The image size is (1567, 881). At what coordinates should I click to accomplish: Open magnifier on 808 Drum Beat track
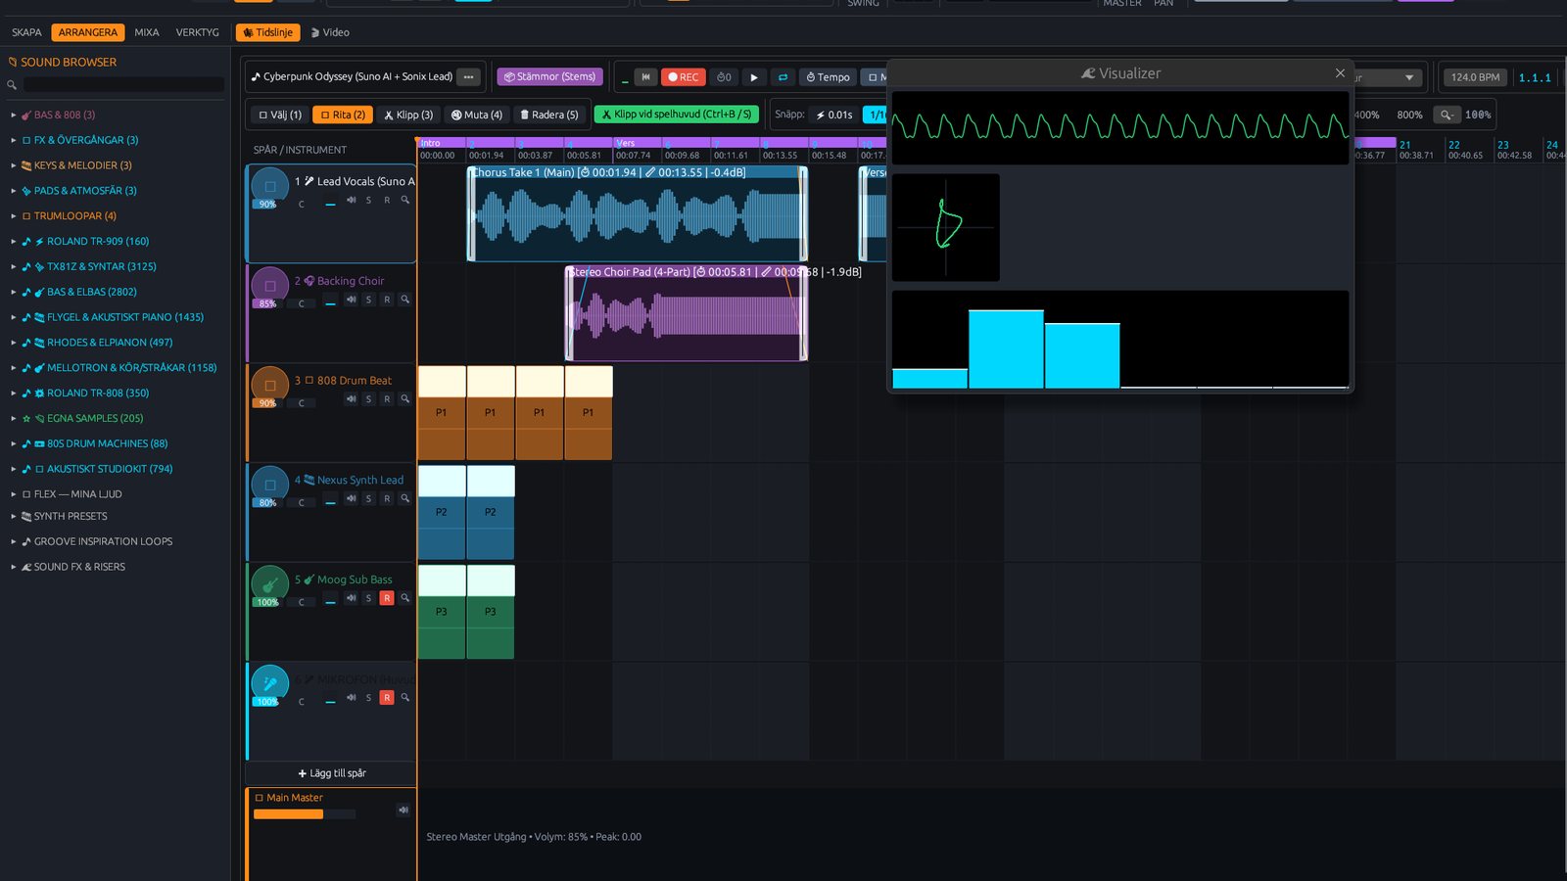(404, 398)
